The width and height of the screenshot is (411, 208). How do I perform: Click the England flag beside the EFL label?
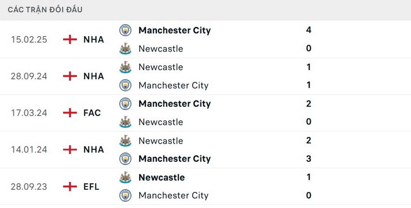pos(70,186)
